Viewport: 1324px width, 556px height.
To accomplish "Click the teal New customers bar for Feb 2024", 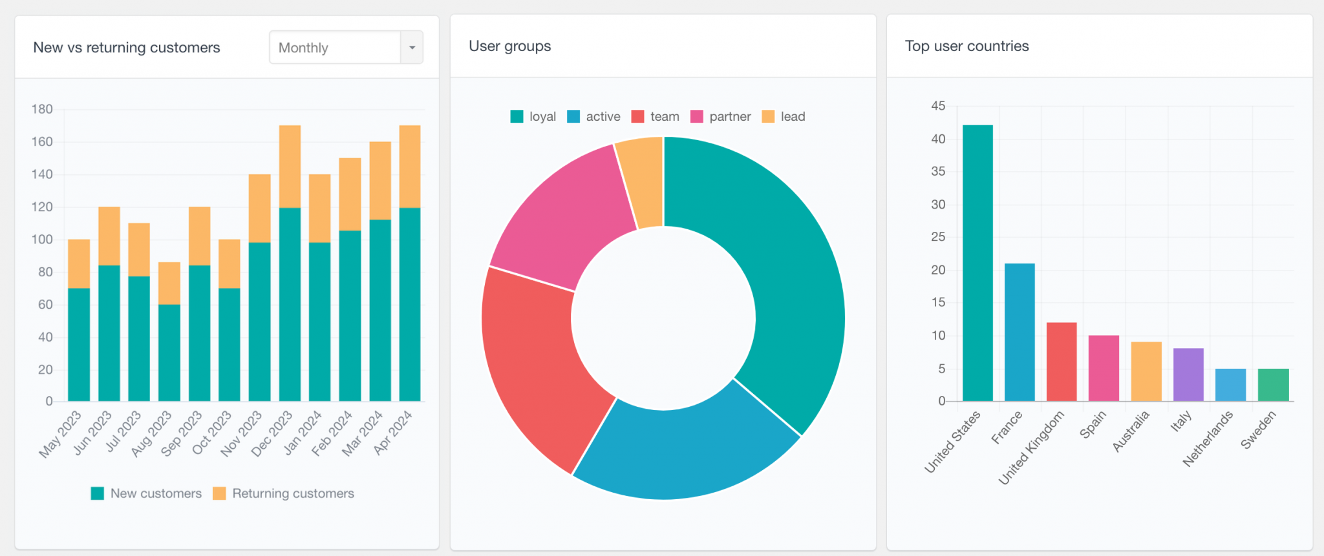I will point(350,316).
